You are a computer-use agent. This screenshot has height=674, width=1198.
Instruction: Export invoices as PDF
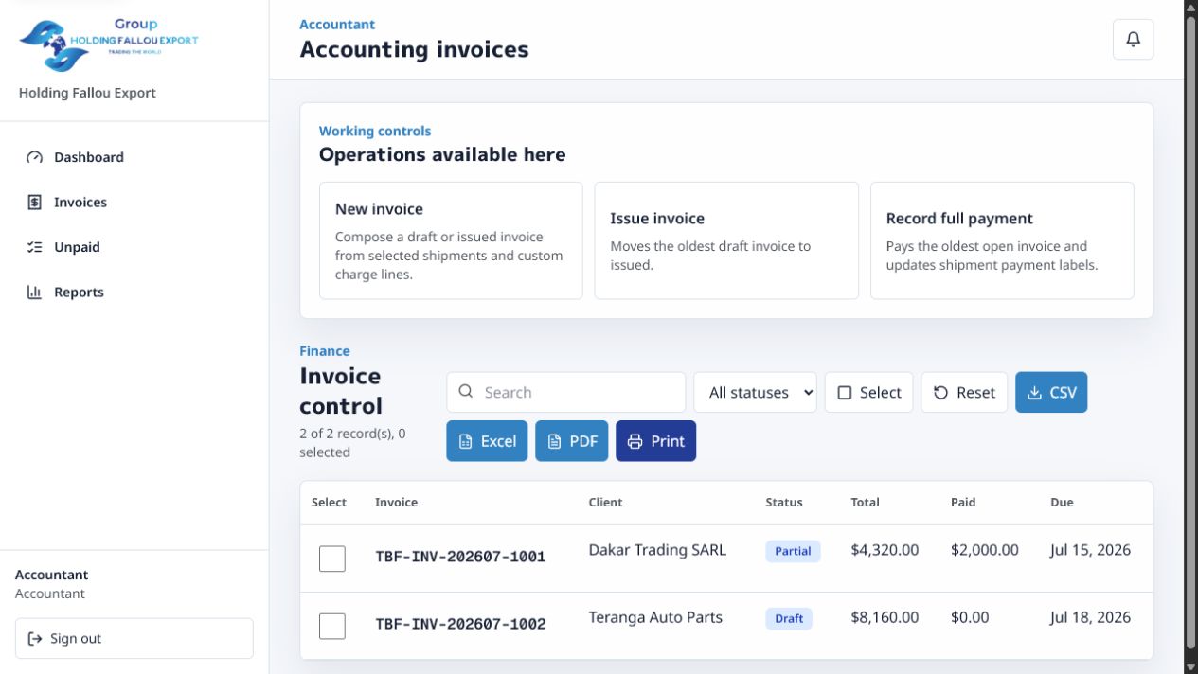(572, 441)
